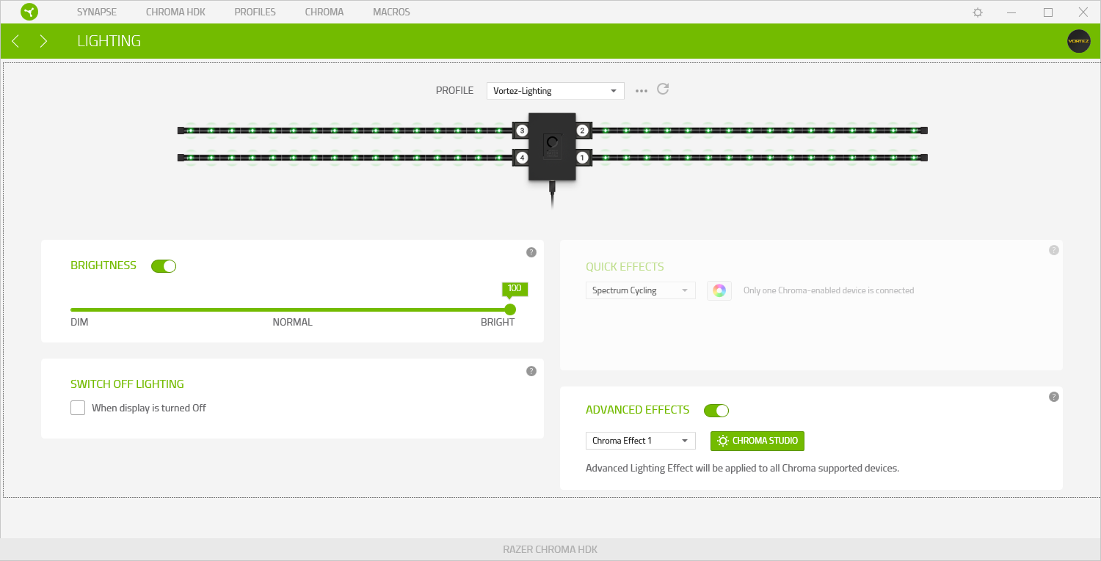The height and width of the screenshot is (561, 1101).
Task: Click the quick effects color wheel
Action: 719,290
